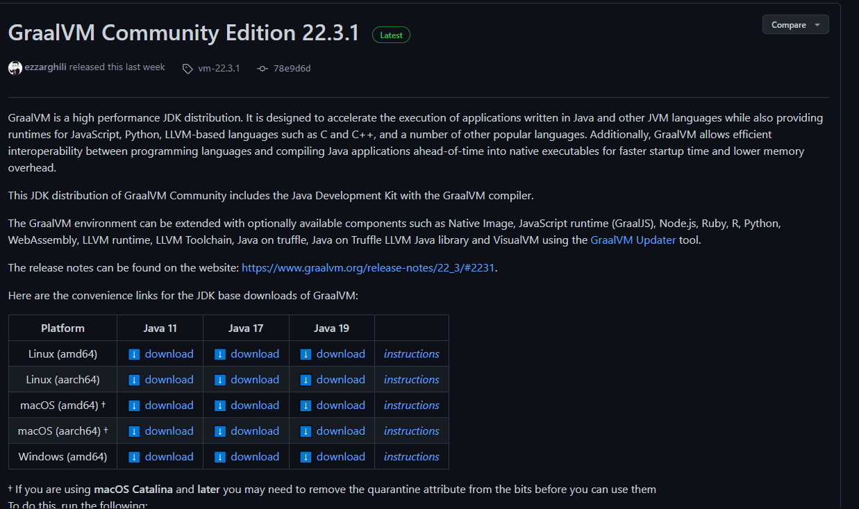Click the Linux (aarch64) row label
The width and height of the screenshot is (859, 509).
(62, 380)
